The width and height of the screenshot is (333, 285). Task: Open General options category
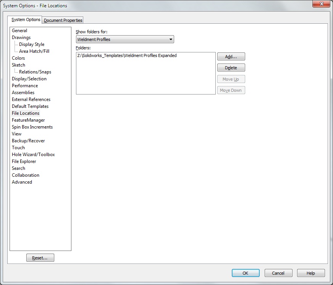pyautogui.click(x=19, y=31)
